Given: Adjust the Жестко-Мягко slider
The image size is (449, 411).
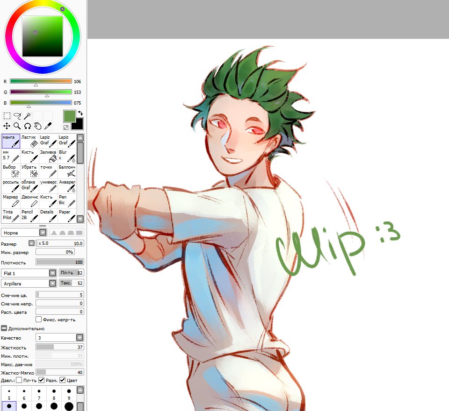Looking at the screenshot, I should coord(59,372).
